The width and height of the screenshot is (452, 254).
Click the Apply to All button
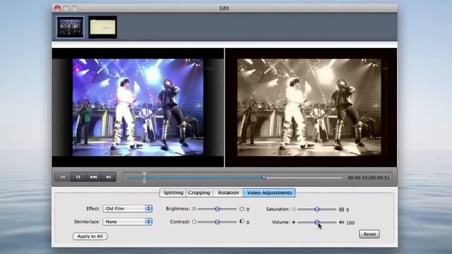90,236
